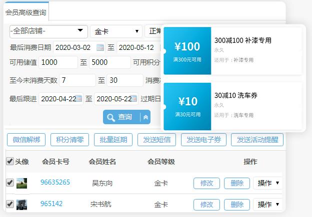Select the ¥100 补漆专用 coupon card
Image resolution: width=312 pixels, height=217 pixels.
coord(233,51)
